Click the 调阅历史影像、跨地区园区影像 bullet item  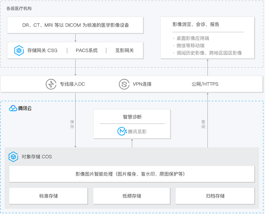[x=209, y=53]
